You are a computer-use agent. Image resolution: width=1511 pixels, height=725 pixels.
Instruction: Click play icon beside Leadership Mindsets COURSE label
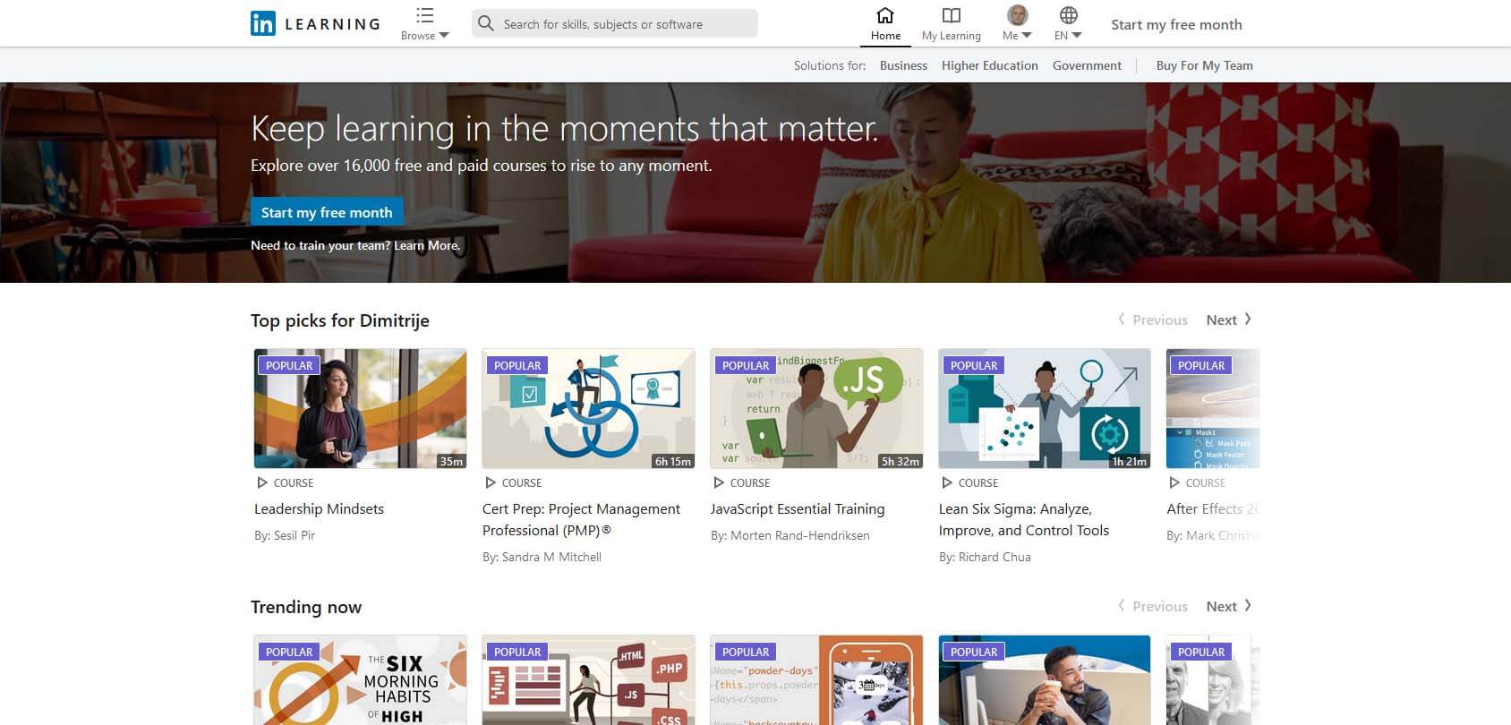[262, 482]
